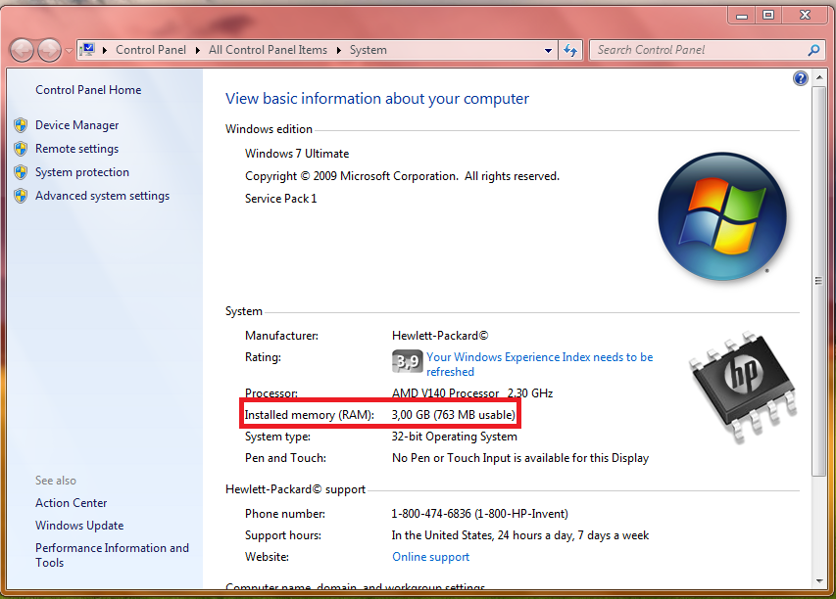
Task: Select System in the breadcrumb path
Action: click(368, 50)
